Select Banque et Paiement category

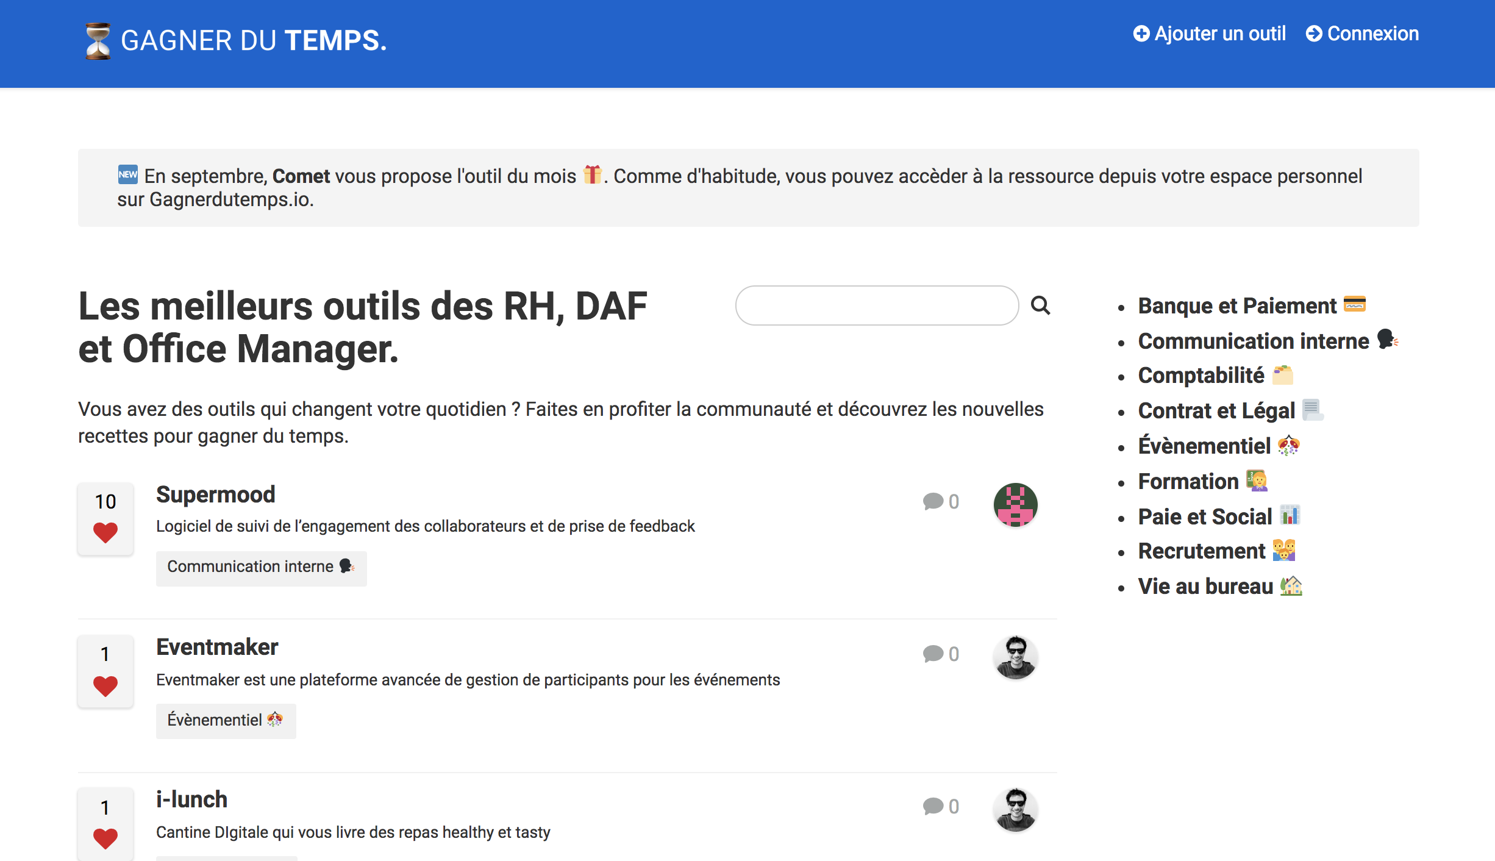click(x=1237, y=305)
